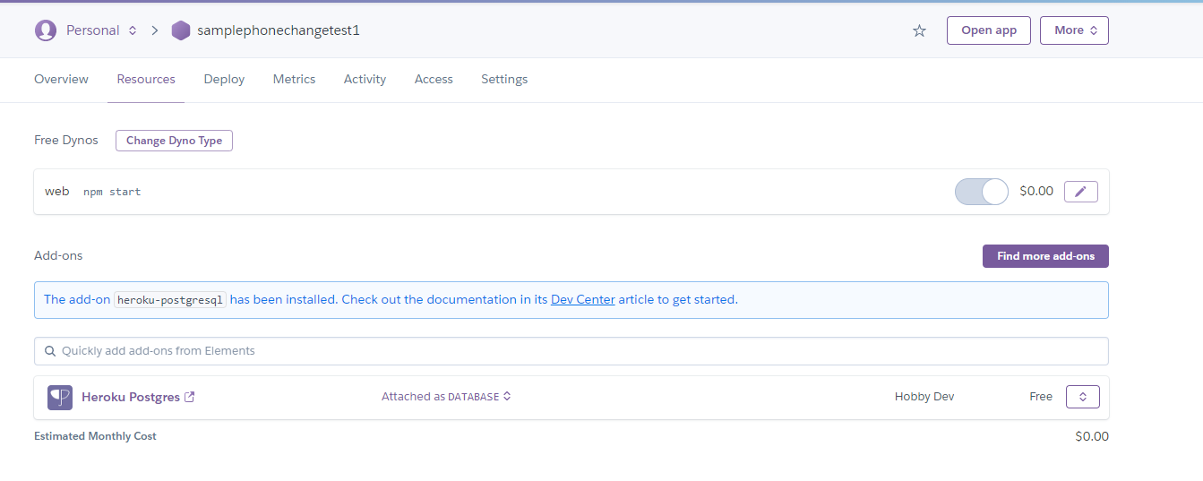
Task: Switch to the Overview tab
Action: [61, 79]
